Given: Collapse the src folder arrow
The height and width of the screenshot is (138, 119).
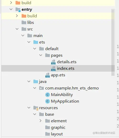Looking at the screenshot, I should (17, 29).
